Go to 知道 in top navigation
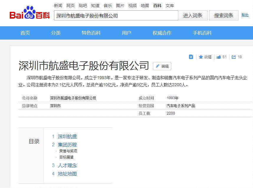This screenshot has width=253, height=188. (x=95, y=6)
